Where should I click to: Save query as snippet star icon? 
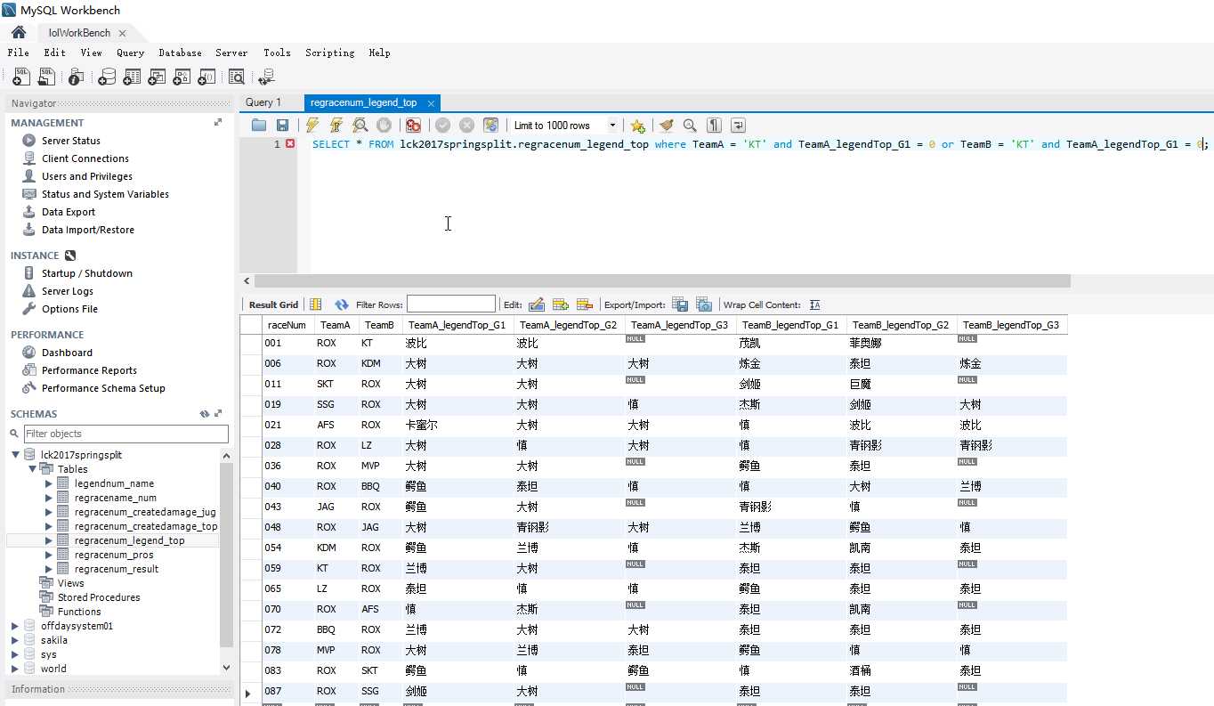click(x=637, y=126)
